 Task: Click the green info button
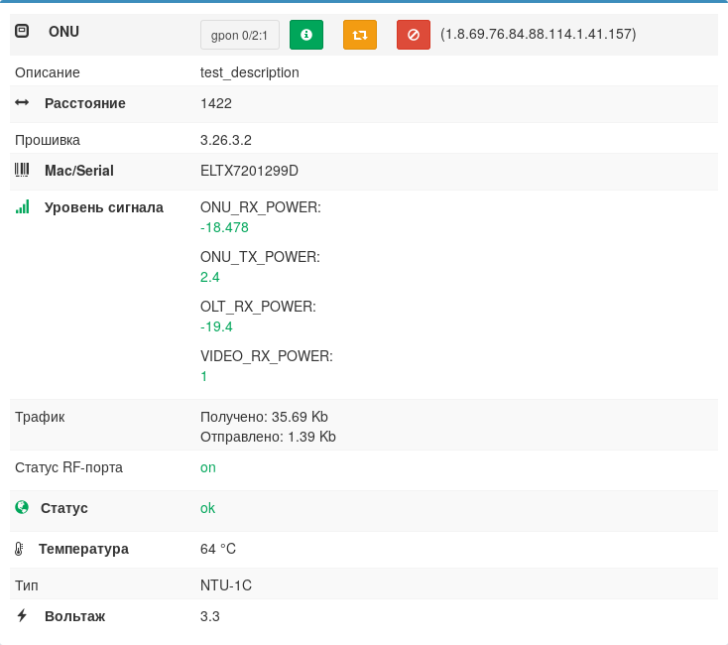point(306,35)
